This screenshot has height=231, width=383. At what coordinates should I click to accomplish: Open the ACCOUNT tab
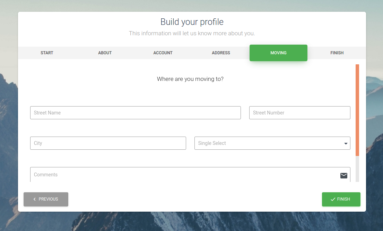tap(163, 53)
